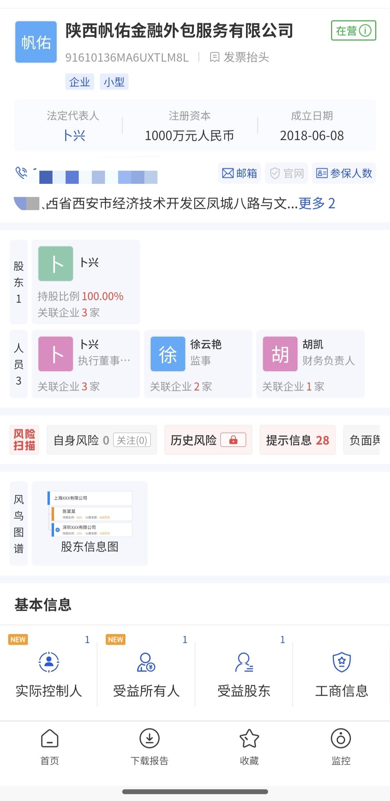Tap the 收藏 star icon
This screenshot has width=390, height=801.
tap(249, 739)
